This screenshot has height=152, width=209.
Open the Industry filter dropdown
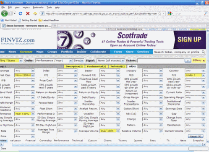pos(152,71)
